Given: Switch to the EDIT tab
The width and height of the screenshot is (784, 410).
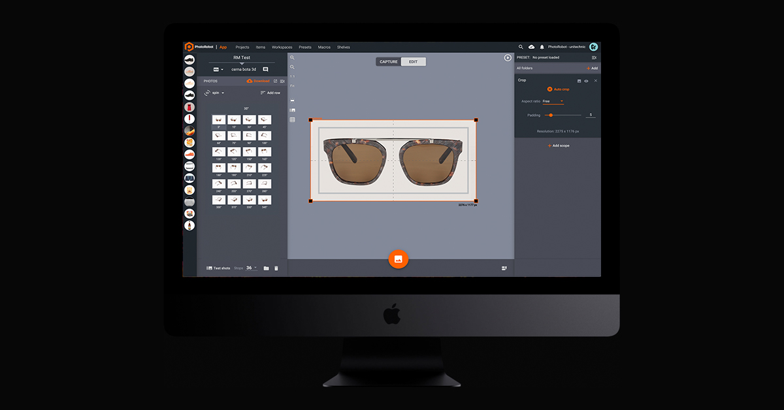Looking at the screenshot, I should pyautogui.click(x=414, y=61).
